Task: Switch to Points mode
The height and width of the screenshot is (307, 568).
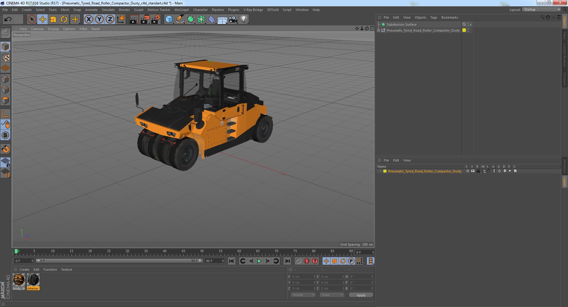Action: 5,79
